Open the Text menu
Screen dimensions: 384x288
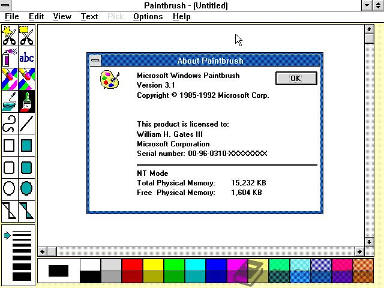tap(89, 17)
